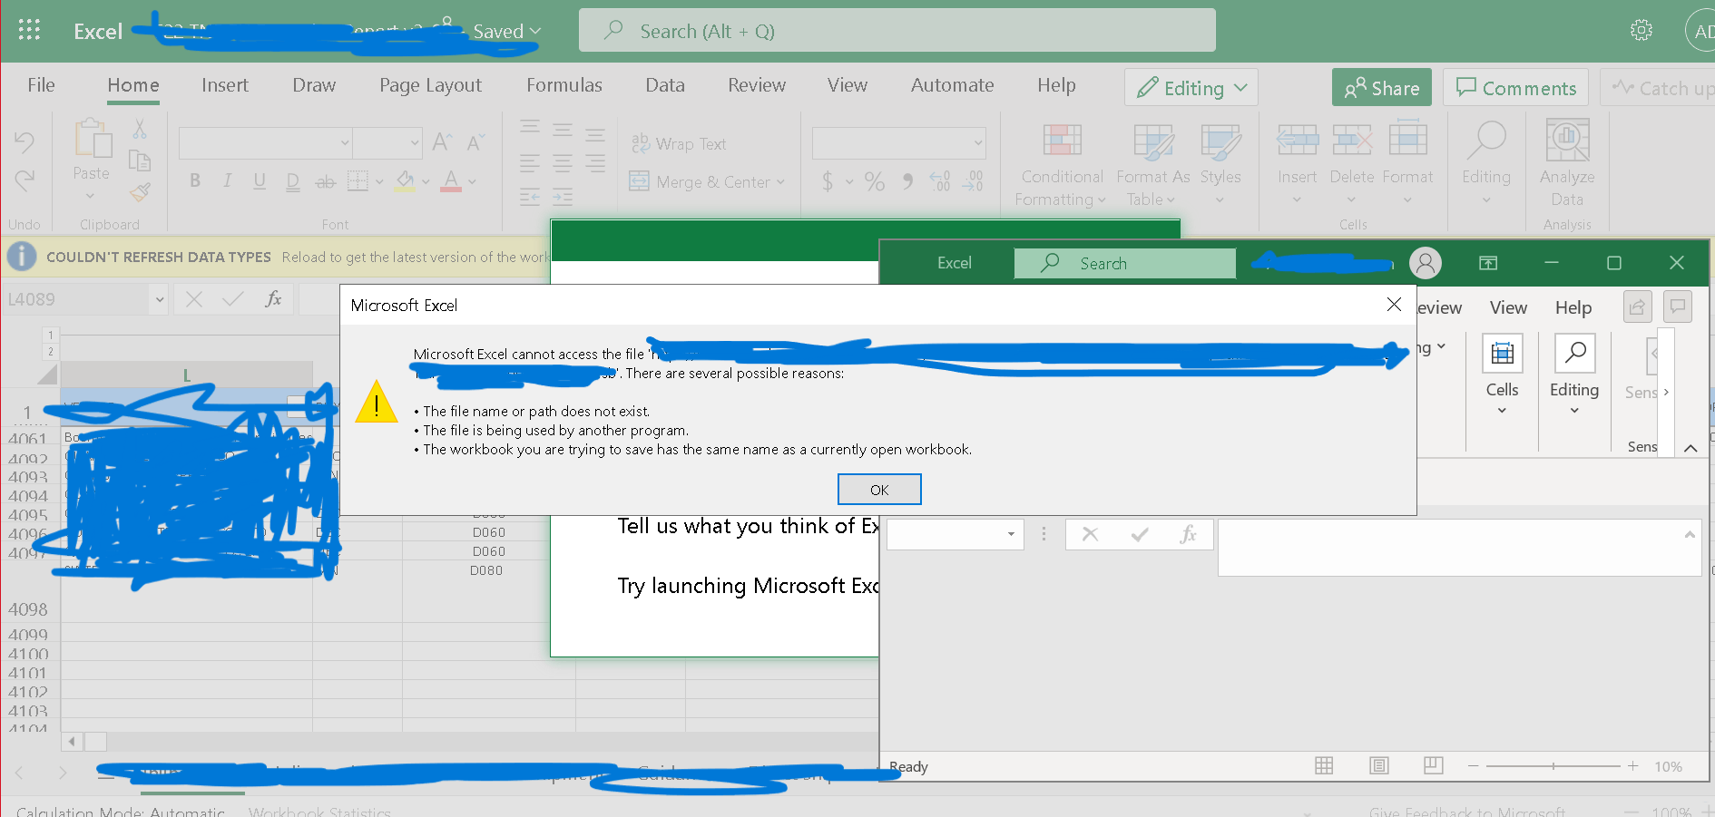Click the Undo arrow in the ribbon
The width and height of the screenshot is (1715, 817).
coord(24,141)
